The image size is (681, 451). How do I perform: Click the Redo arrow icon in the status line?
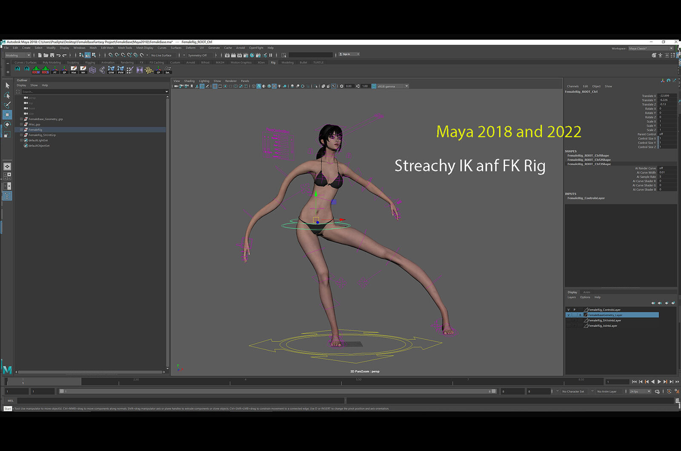coord(65,55)
